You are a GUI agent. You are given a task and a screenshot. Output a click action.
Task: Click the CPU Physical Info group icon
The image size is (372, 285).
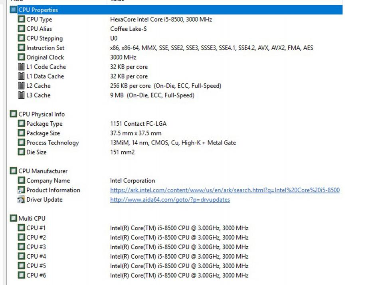point(13,114)
